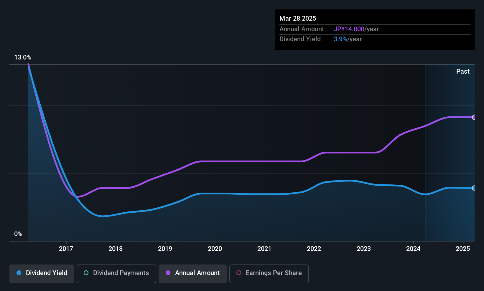Image resolution: width=484 pixels, height=291 pixels.
Task: Click the Mar 28 2025 tooltip date
Action: click(298, 19)
